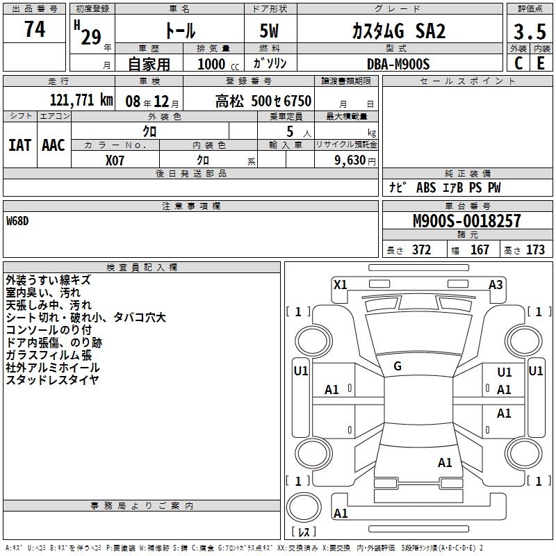Viewport: 556px width, 556px height.
Task: Click the 事務局よりご案内 header
Action: 142,506
